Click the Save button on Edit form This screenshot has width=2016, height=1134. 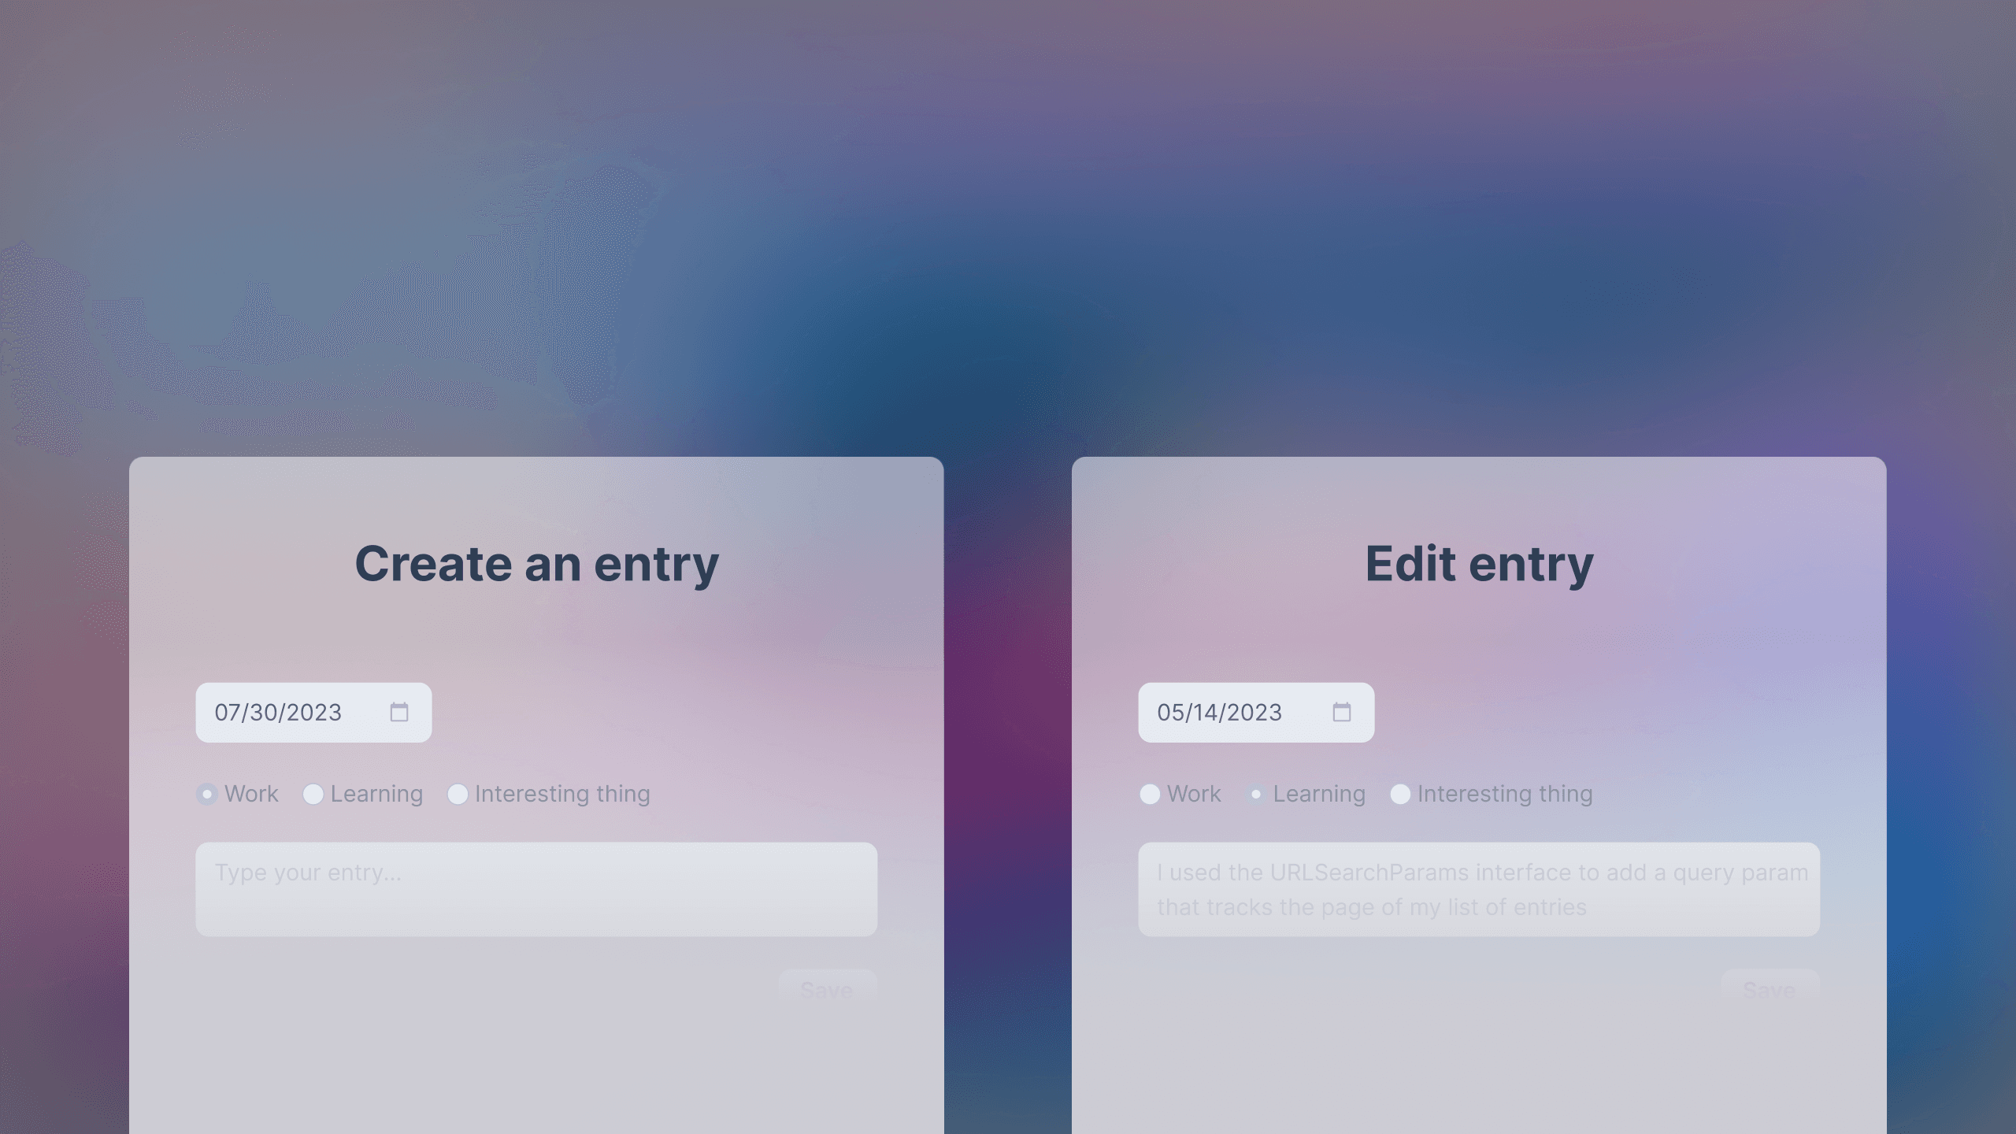1770,988
